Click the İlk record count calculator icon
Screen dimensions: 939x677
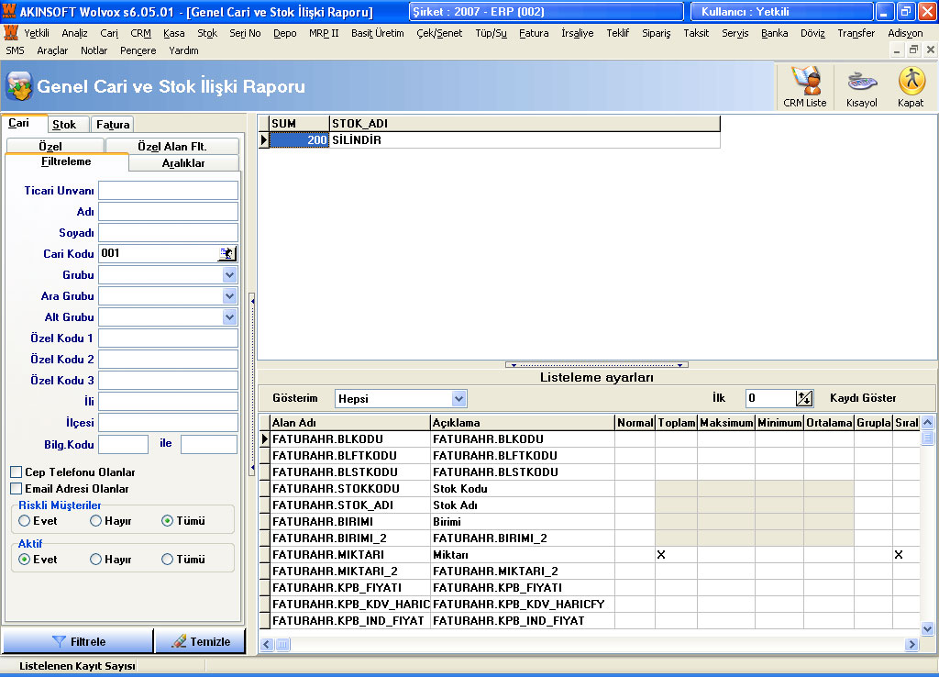(x=803, y=398)
